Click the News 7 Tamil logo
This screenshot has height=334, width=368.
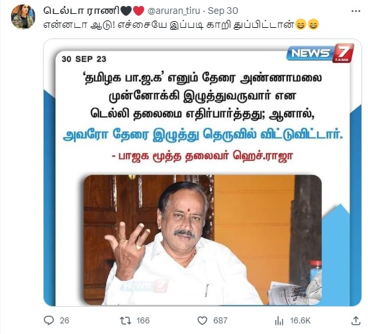320,53
